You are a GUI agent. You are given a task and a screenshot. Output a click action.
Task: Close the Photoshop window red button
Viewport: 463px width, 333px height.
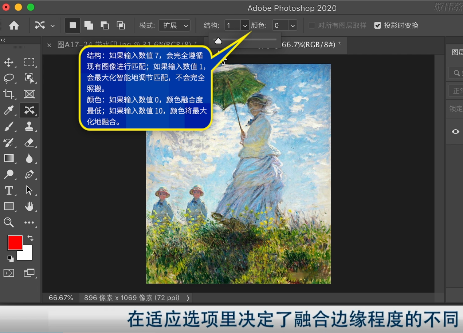[6, 7]
